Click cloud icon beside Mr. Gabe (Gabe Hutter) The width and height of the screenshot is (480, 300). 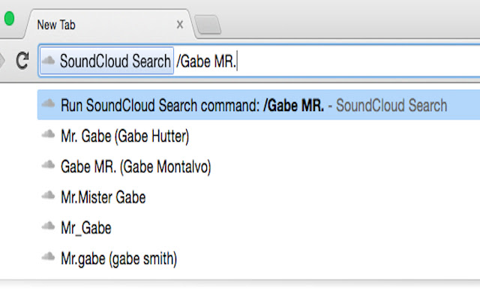click(x=49, y=136)
